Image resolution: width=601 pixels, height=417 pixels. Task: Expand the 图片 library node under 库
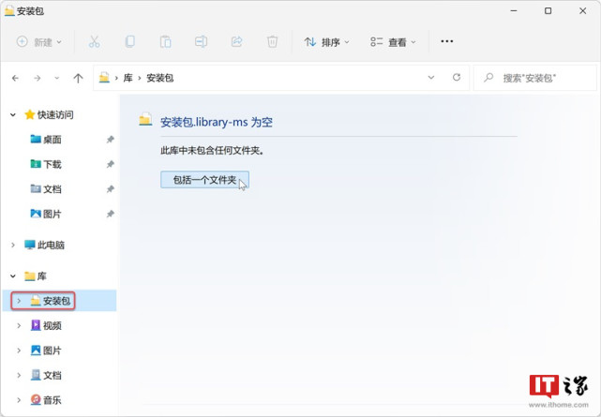pyautogui.click(x=19, y=350)
